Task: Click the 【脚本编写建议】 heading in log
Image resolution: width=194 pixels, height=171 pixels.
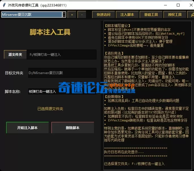Action: [x=118, y=26]
